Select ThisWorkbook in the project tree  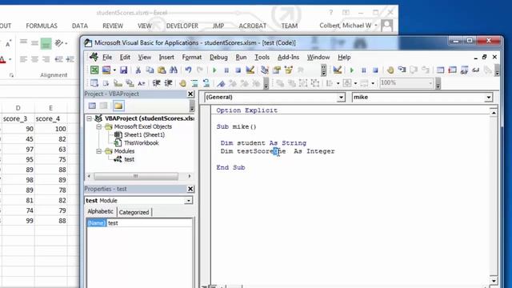coord(141,143)
